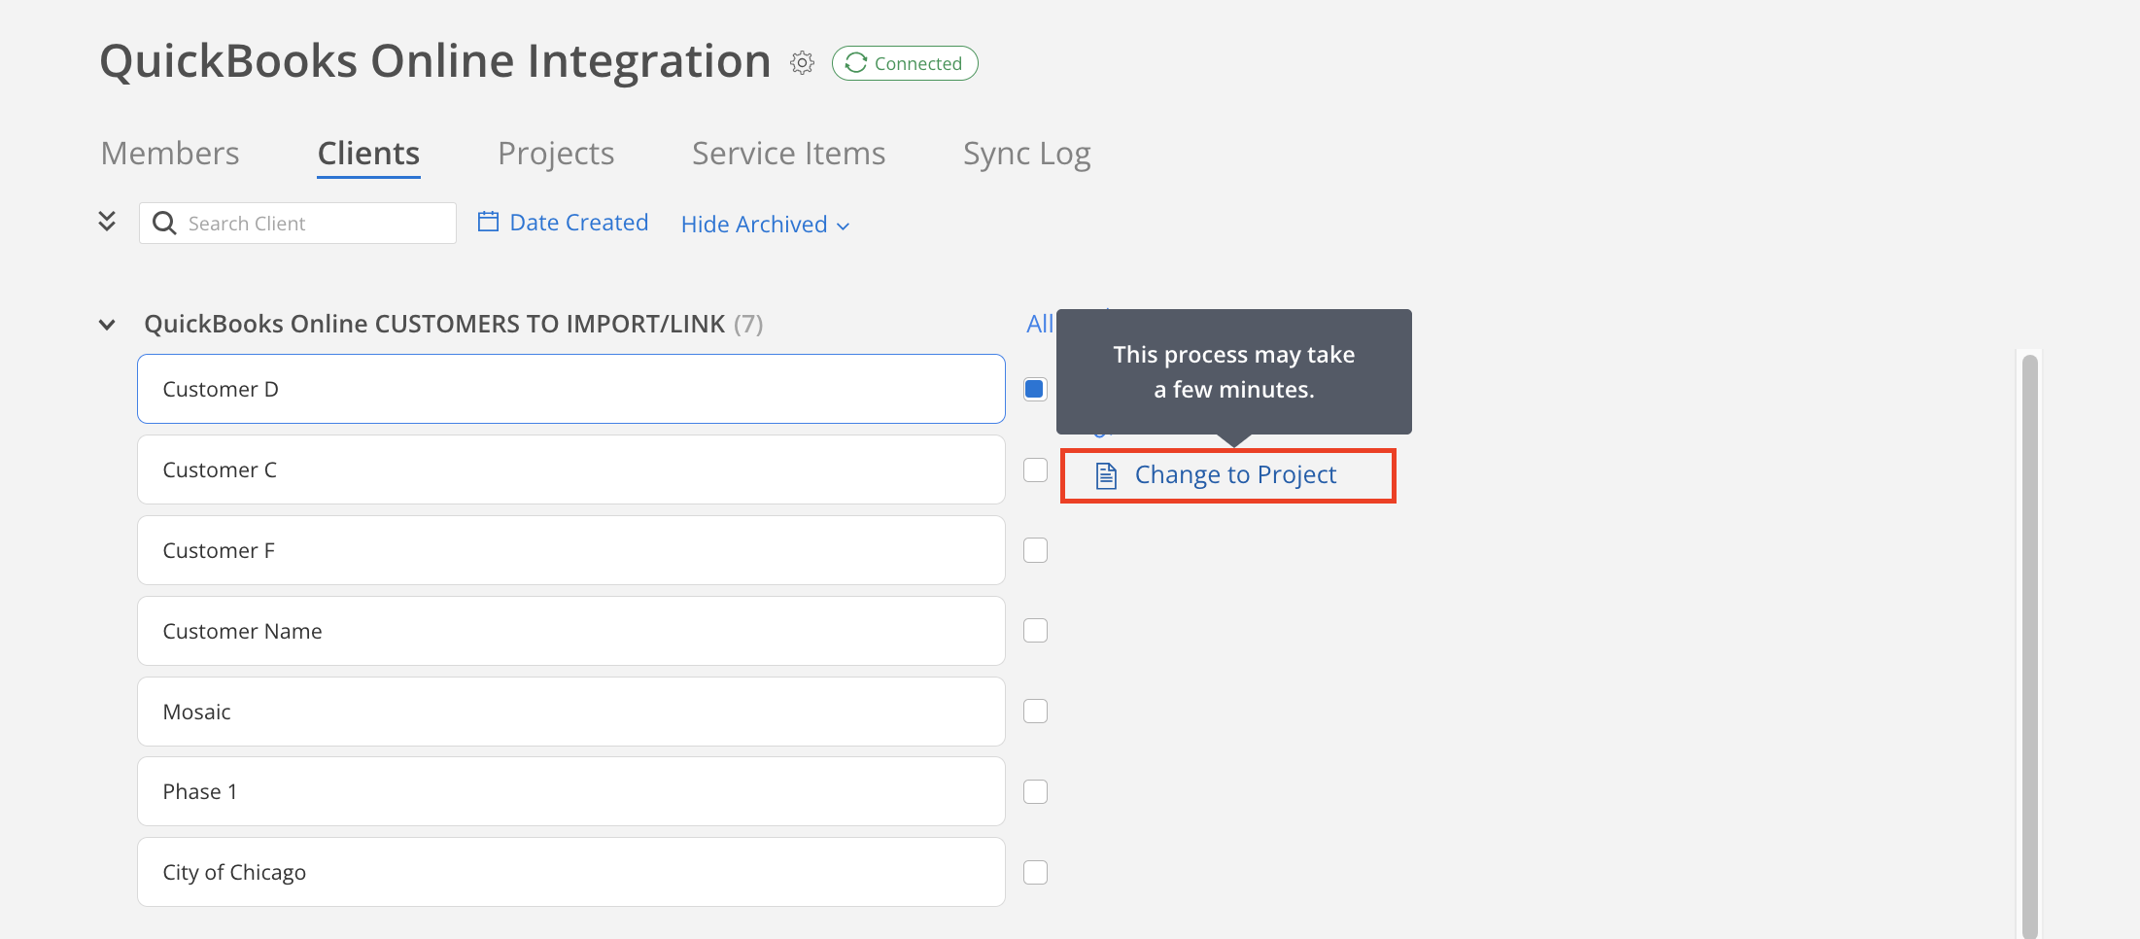
Task: Open the Projects tab
Action: pos(556,154)
